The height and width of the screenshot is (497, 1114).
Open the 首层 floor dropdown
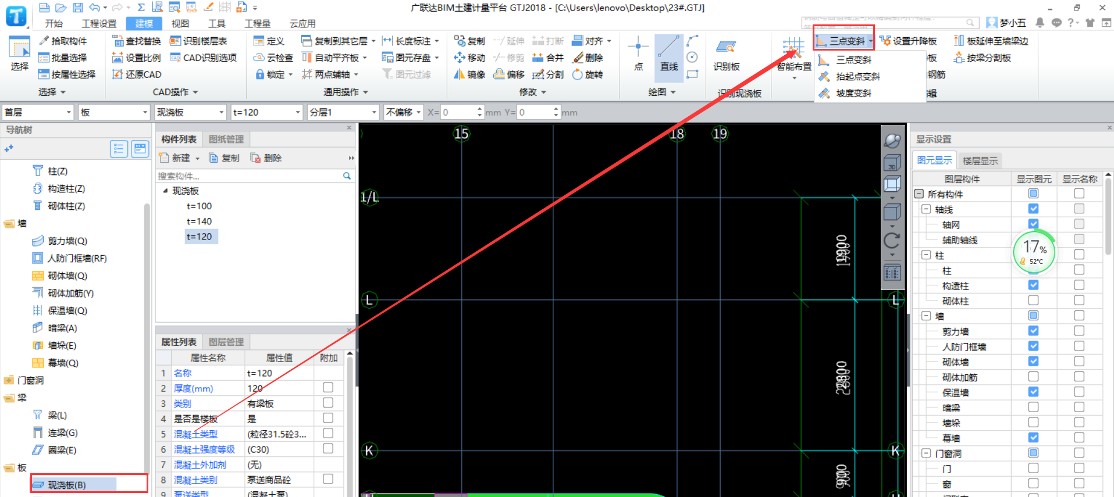click(x=38, y=112)
